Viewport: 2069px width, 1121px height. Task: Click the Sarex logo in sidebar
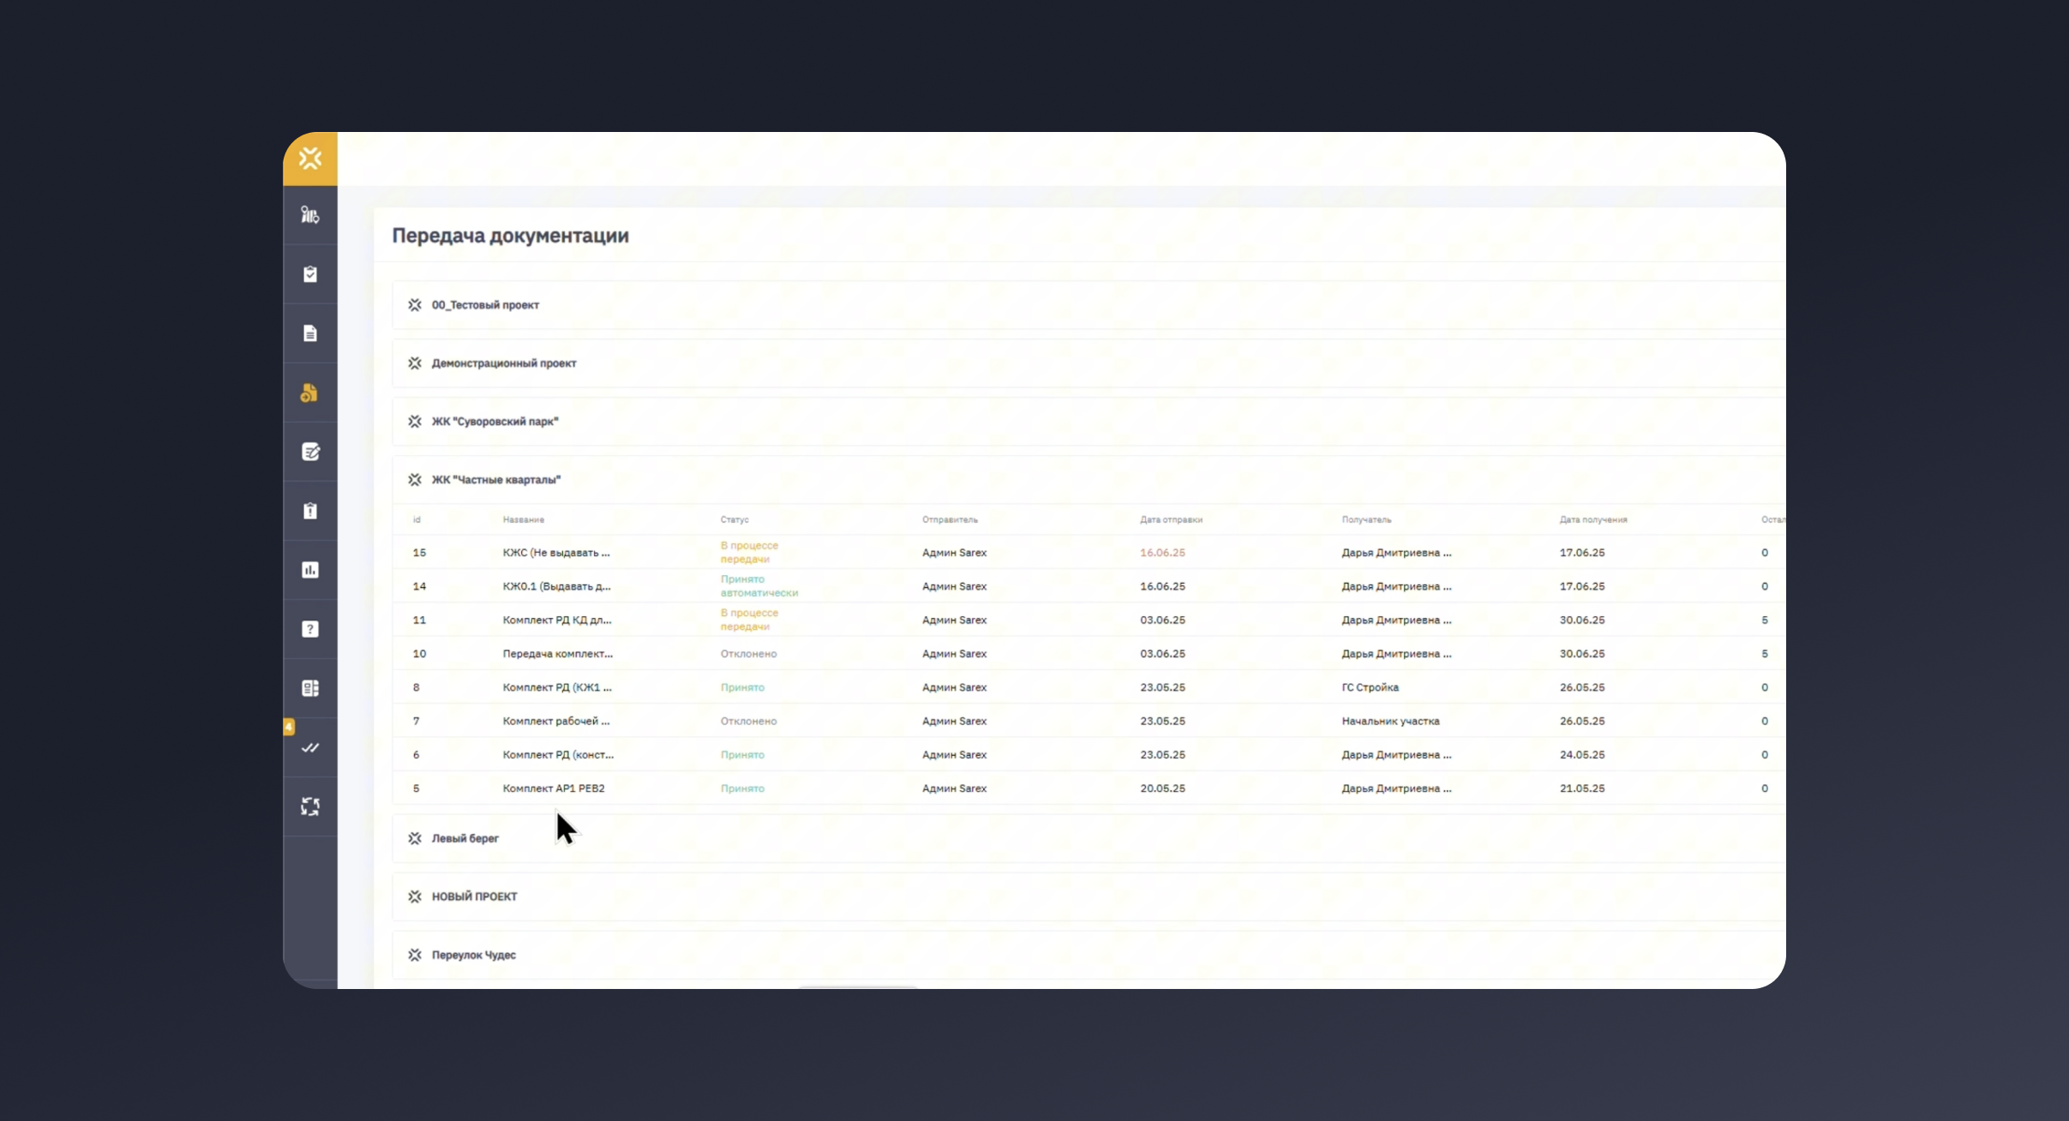(x=310, y=159)
